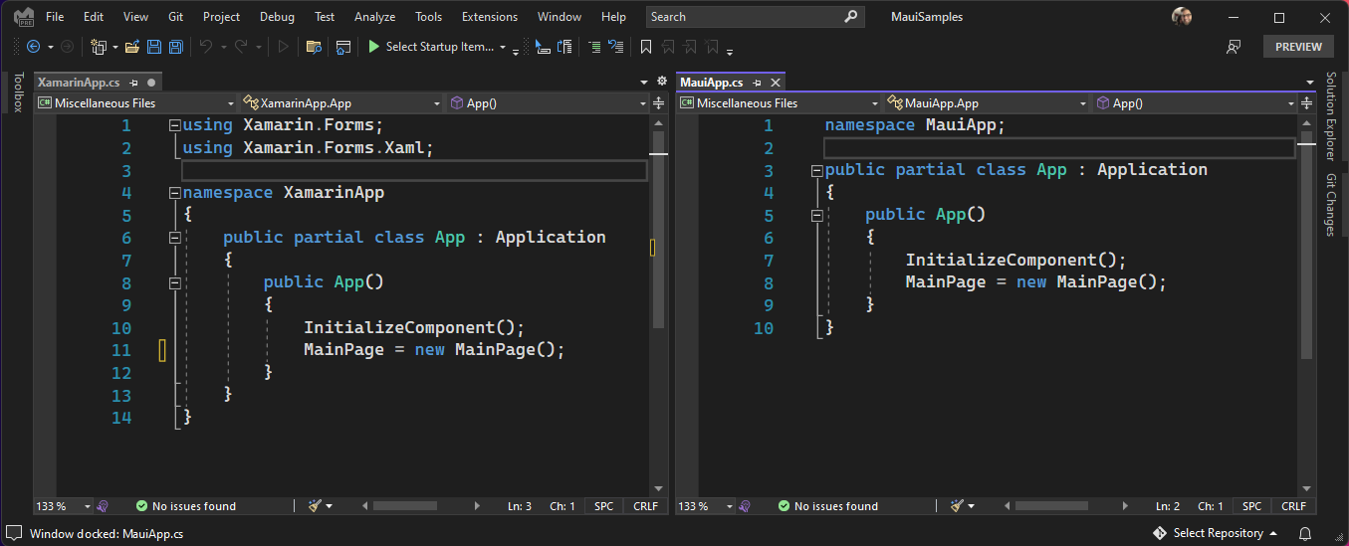
Task: Toggle SPC indicator in right editor
Action: tap(1251, 506)
